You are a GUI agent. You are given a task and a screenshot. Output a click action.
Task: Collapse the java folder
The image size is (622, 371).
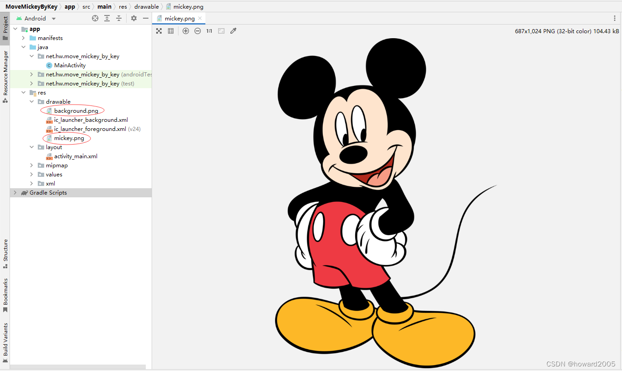click(23, 47)
